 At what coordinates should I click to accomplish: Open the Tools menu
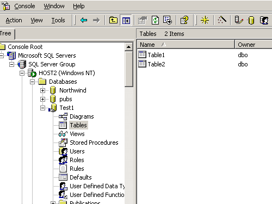(x=58, y=20)
